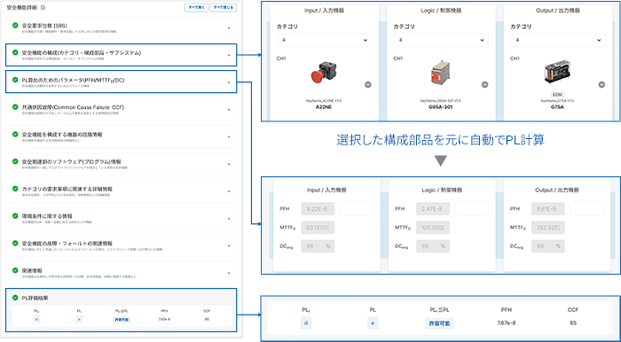Viewport: 621px width, 342px height.
Task: Click info icon beside 安全機能詳細 heading
Action: [x=43, y=7]
